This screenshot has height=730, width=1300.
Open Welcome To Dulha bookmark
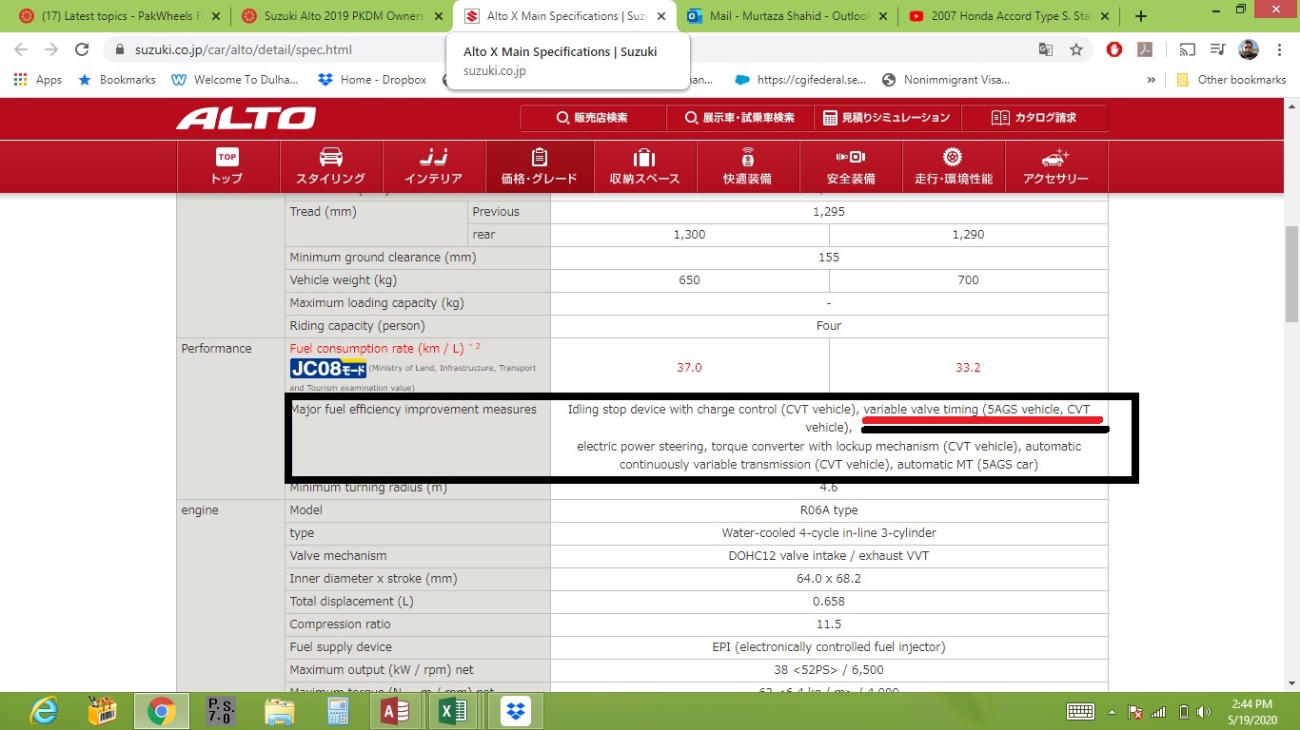[x=235, y=80]
